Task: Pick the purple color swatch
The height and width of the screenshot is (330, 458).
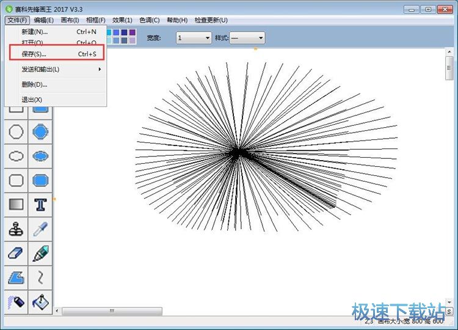Action: click(133, 32)
